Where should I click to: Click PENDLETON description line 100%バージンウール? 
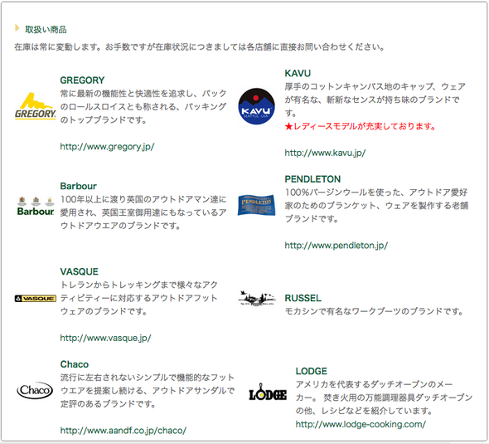(376, 193)
